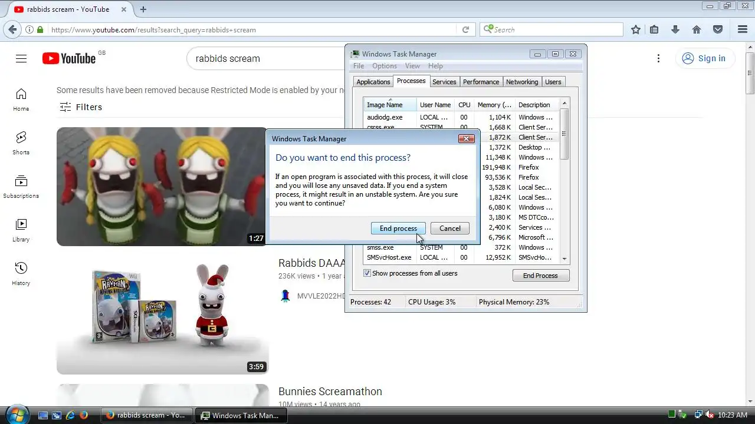Image resolution: width=755 pixels, height=424 pixels.
Task: Show site information icon in address bar
Action: tap(29, 29)
